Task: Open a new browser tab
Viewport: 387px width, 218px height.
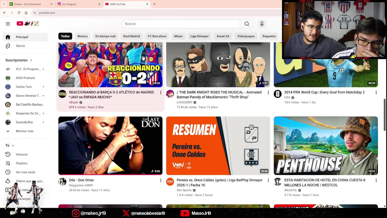Action: pos(154,4)
